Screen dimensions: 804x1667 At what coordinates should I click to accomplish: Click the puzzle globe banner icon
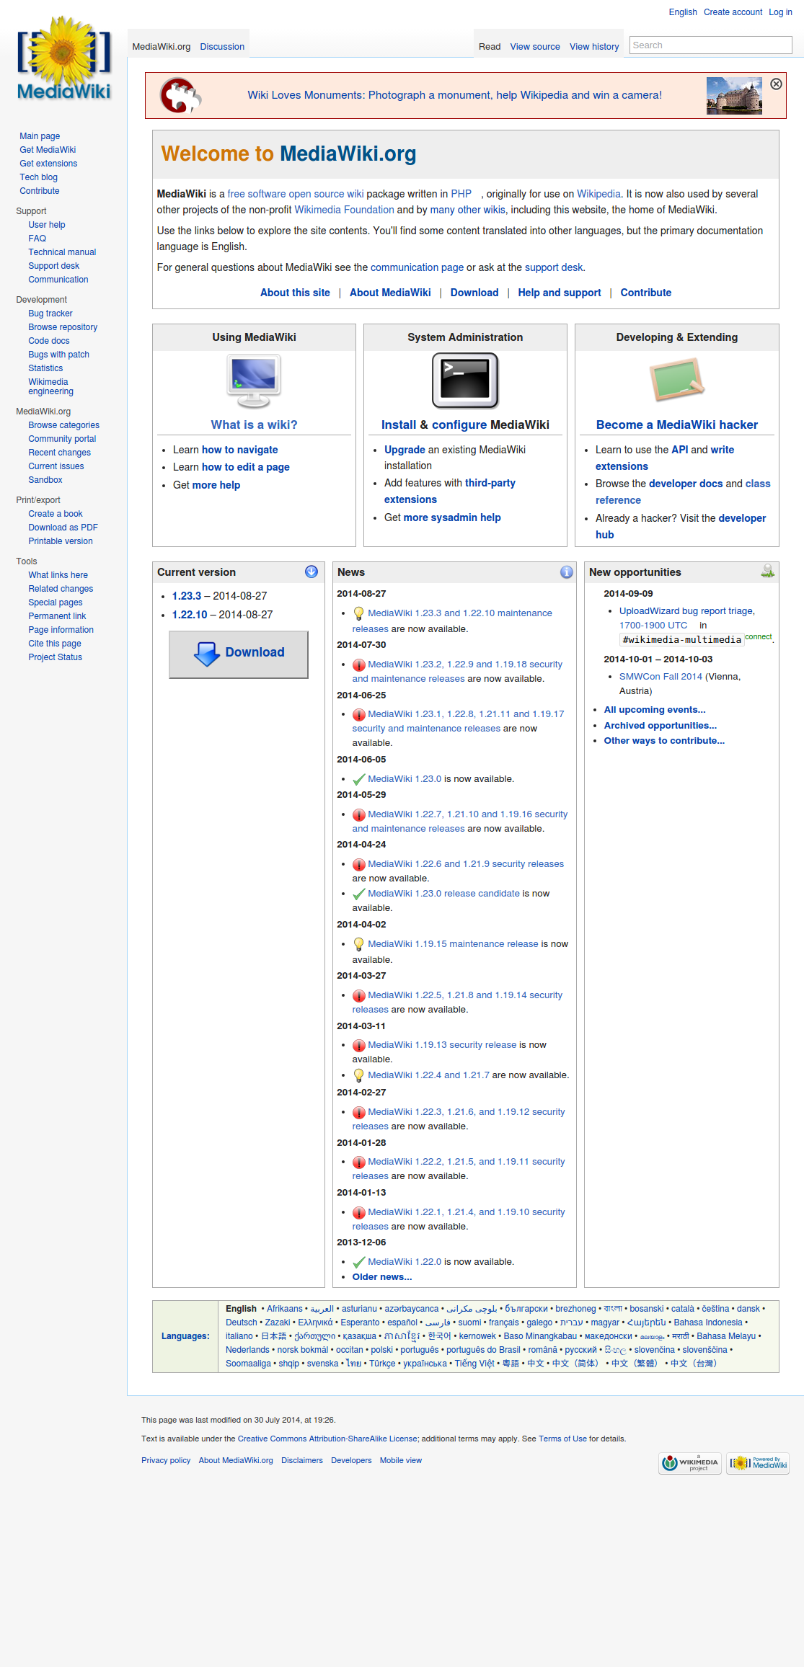180,96
